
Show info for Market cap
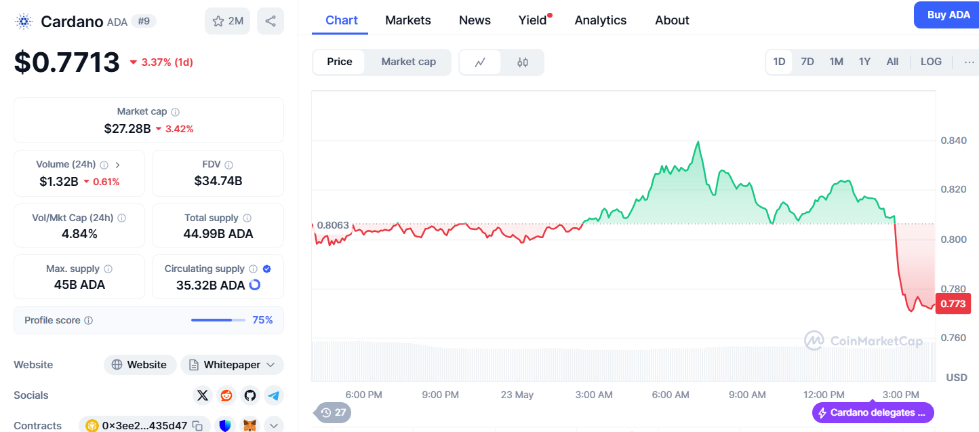[x=176, y=112]
